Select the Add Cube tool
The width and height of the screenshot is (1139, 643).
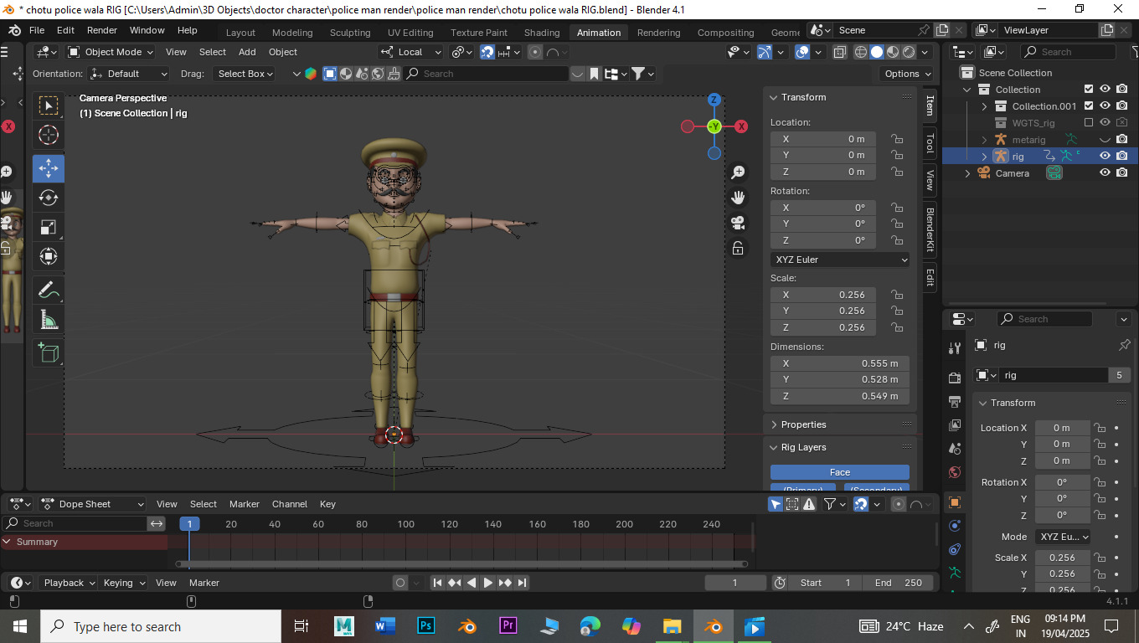coord(49,353)
